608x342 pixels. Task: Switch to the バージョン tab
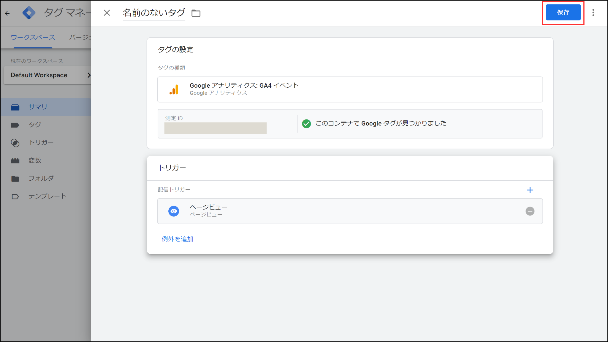coord(80,37)
